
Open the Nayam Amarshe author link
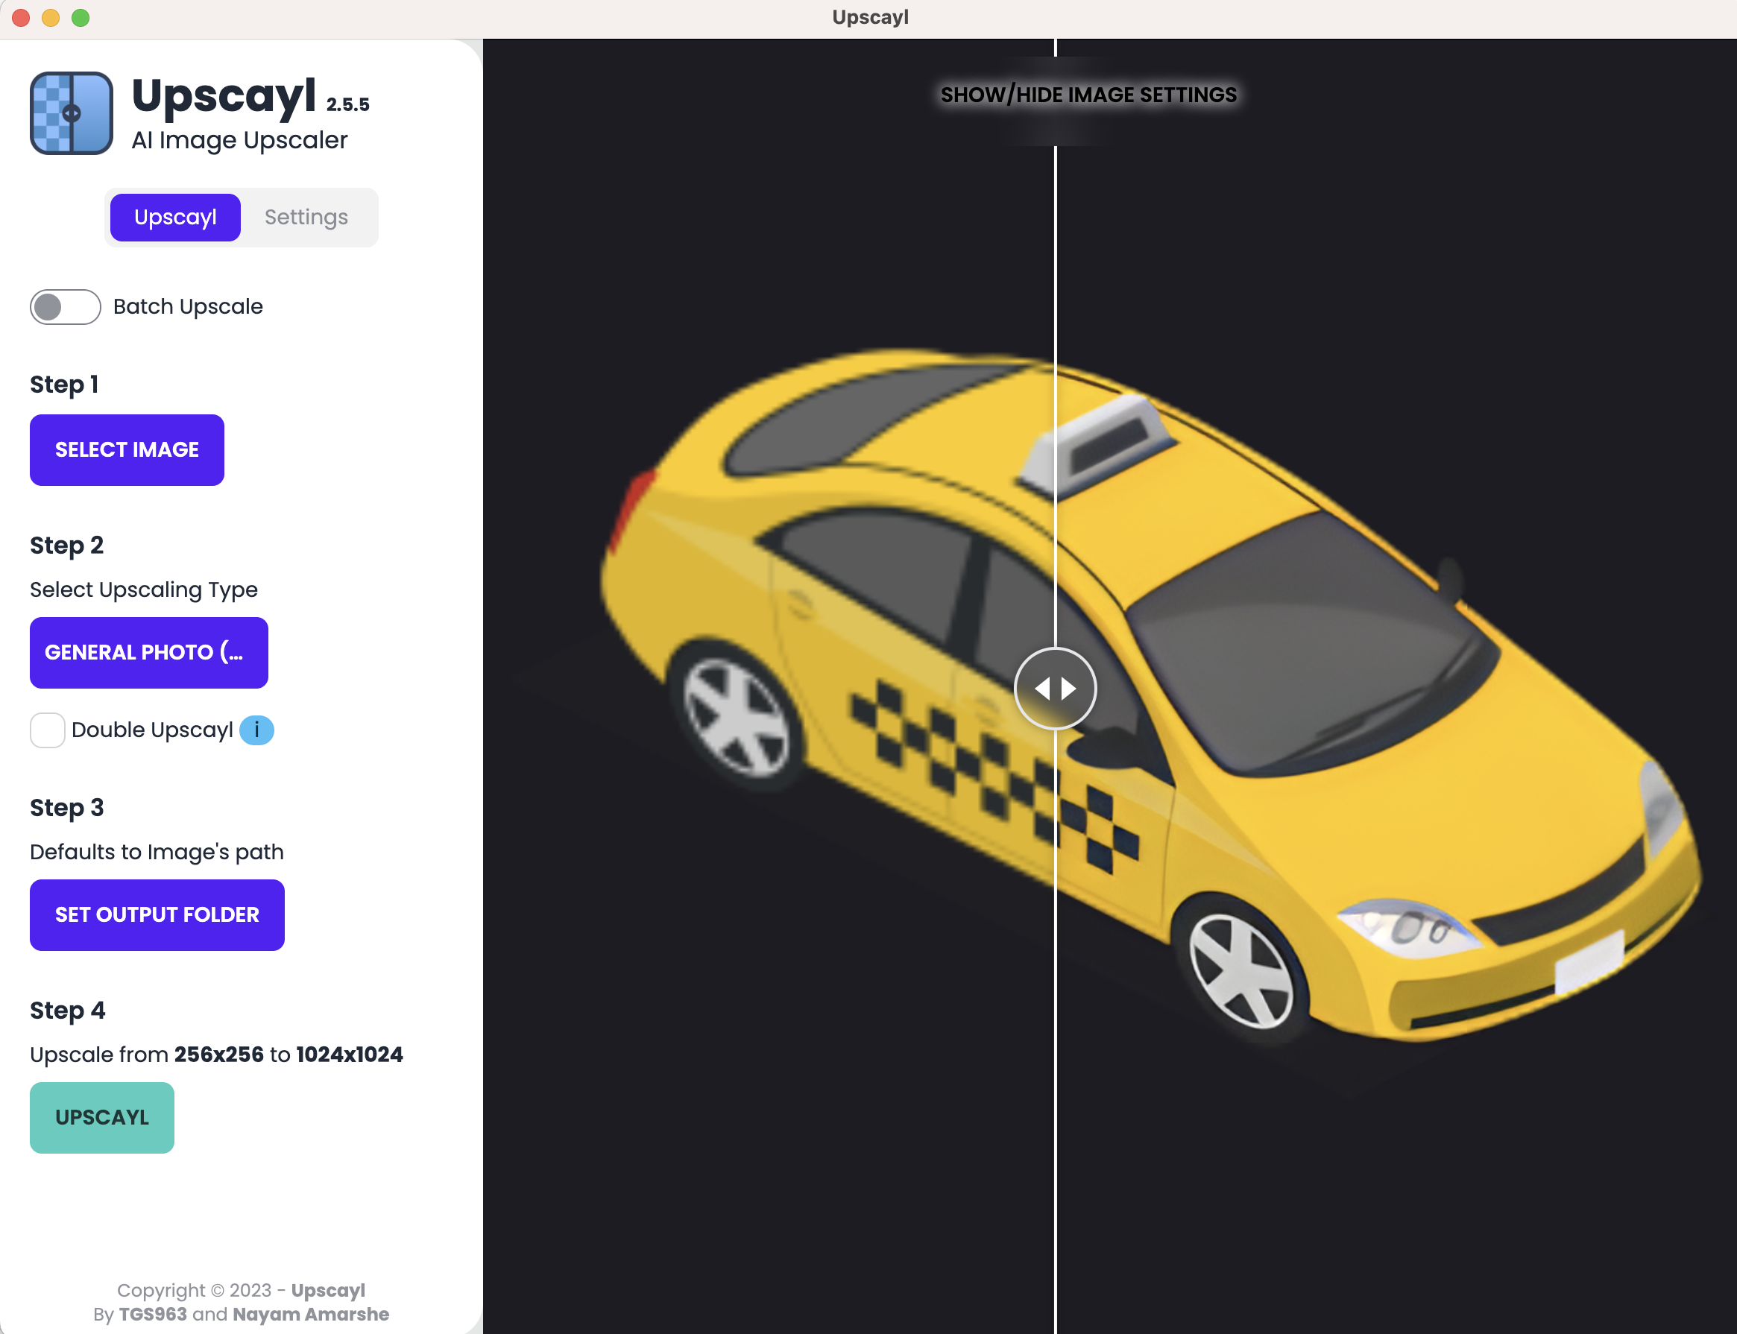[x=311, y=1313]
